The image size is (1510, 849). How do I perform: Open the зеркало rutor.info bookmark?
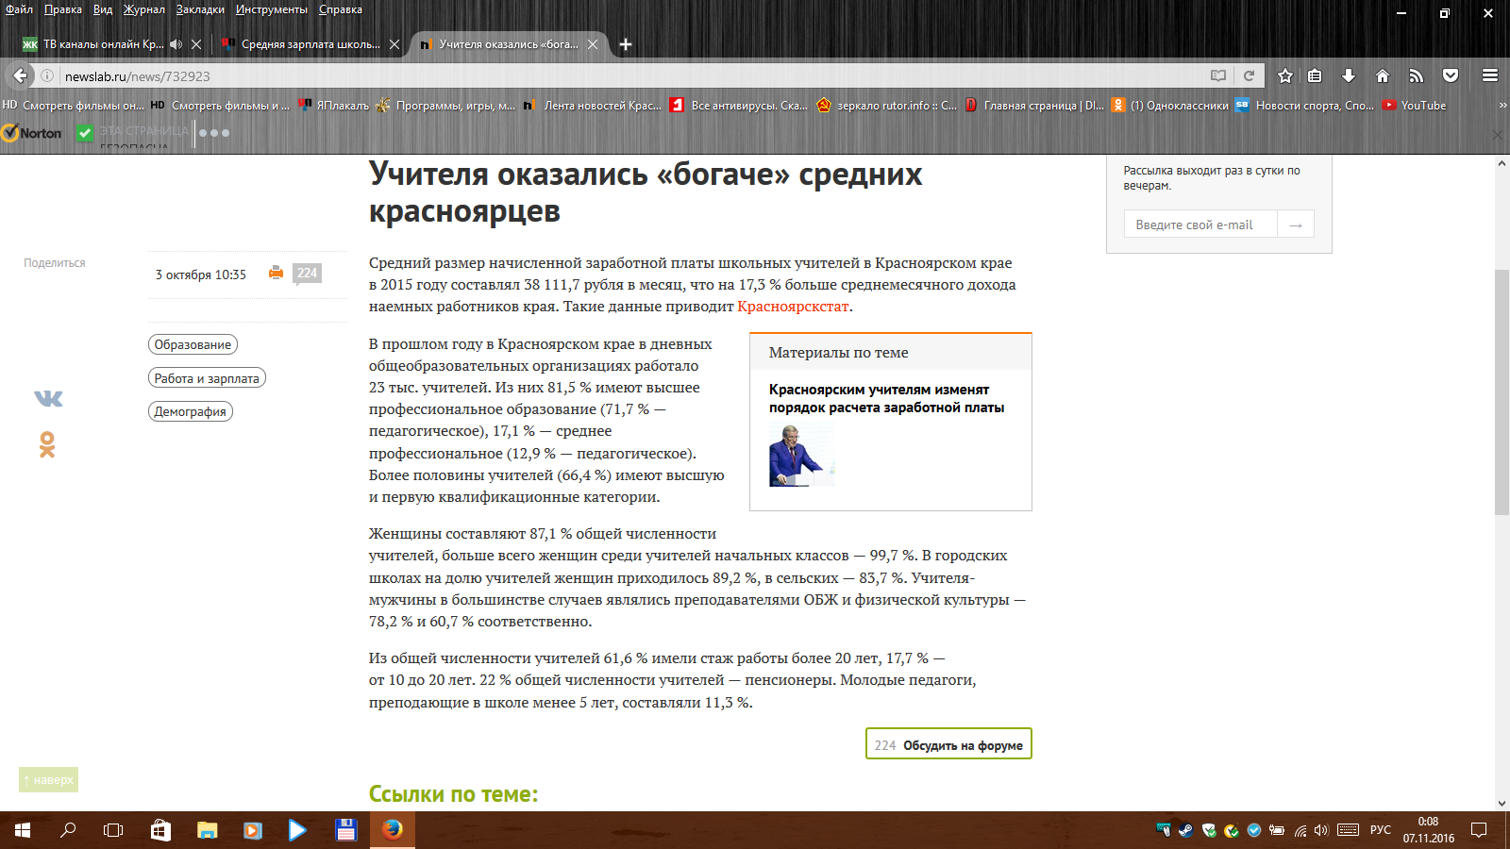tap(887, 106)
